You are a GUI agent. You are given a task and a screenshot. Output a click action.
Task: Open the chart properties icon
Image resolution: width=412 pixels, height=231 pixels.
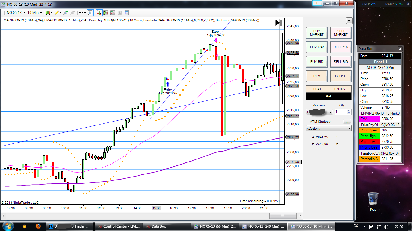[127, 13]
